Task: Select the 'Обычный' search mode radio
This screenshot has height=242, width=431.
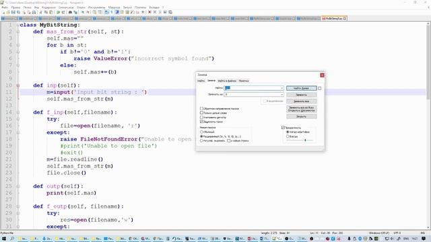Action: point(201,132)
